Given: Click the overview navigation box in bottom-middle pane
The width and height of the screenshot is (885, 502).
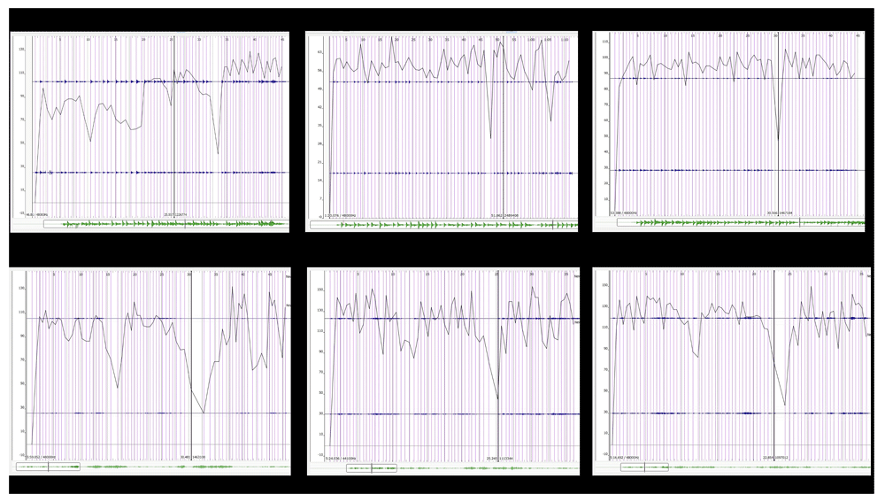Looking at the screenshot, I should (x=372, y=468).
